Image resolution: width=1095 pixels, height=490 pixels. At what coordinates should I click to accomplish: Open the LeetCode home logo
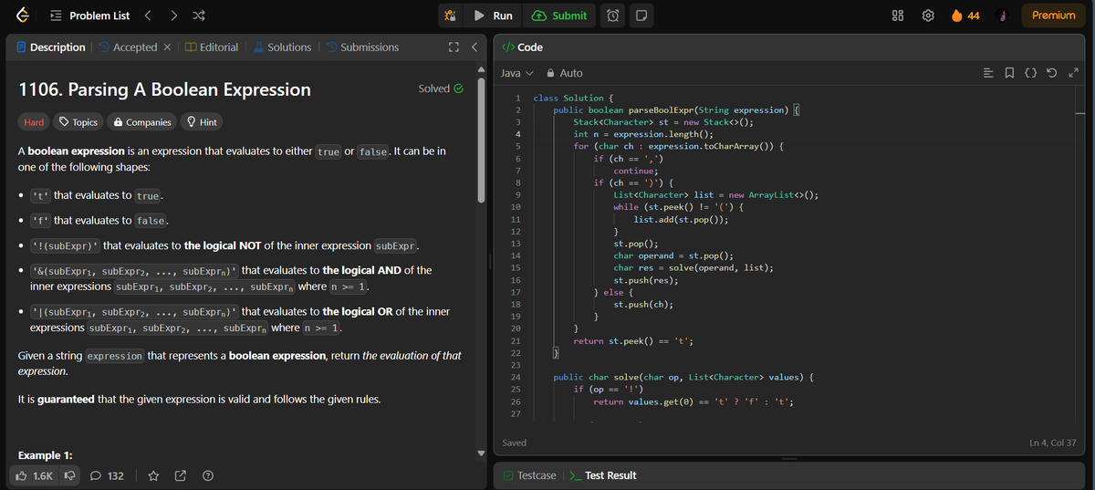coord(21,16)
